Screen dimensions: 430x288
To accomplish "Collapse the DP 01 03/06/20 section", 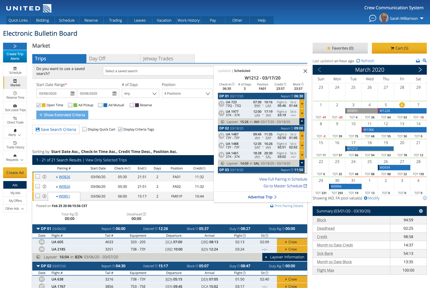I will coord(38,229).
